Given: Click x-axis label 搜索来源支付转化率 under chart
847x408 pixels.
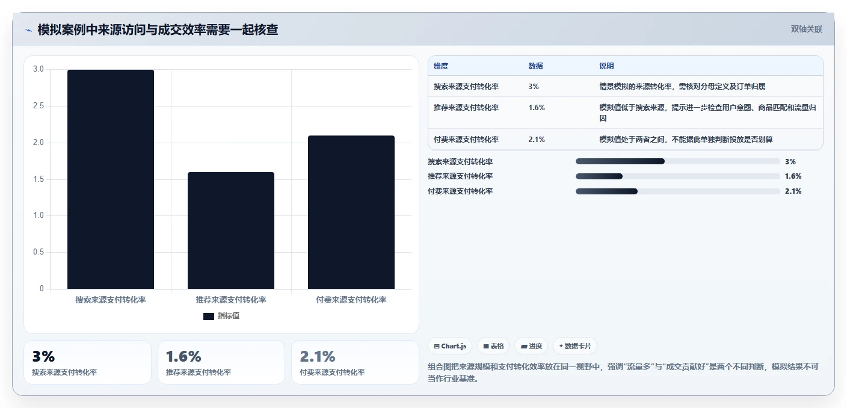Looking at the screenshot, I should pos(111,300).
